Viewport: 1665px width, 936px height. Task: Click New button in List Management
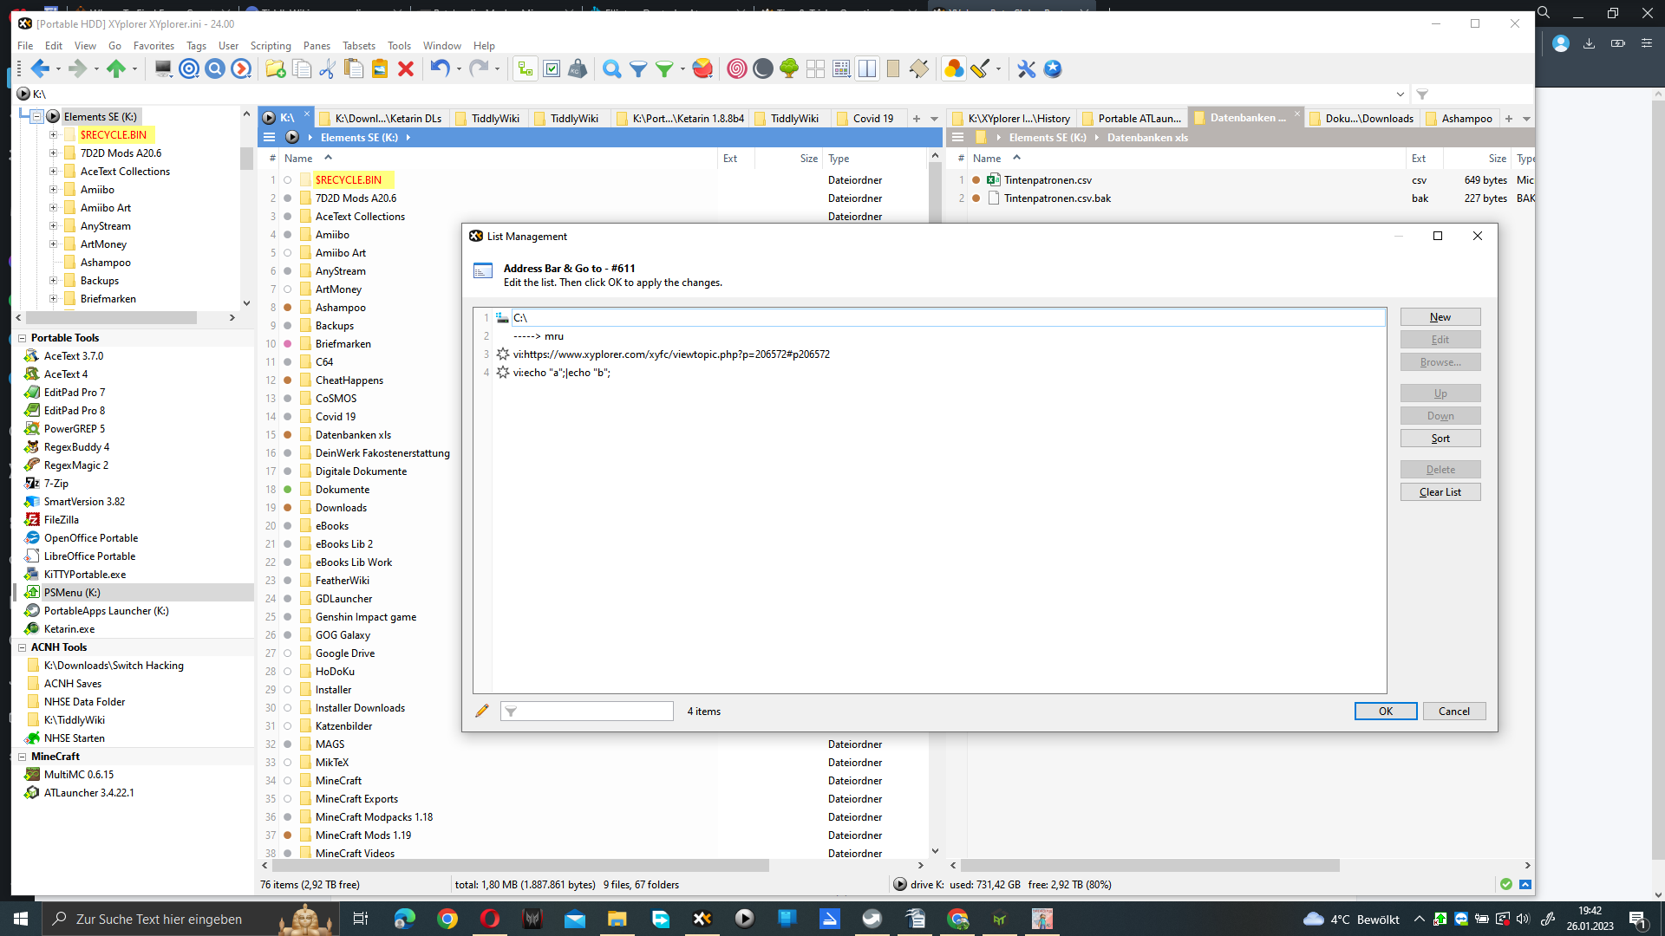click(x=1440, y=317)
